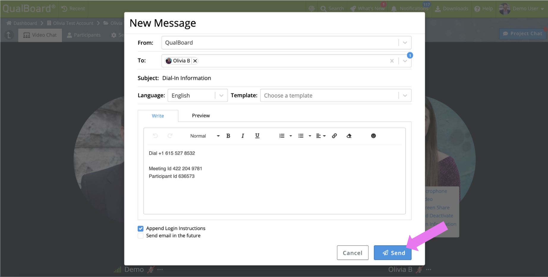Click the 'Meeting Id 422 204 9781' line

pos(175,169)
